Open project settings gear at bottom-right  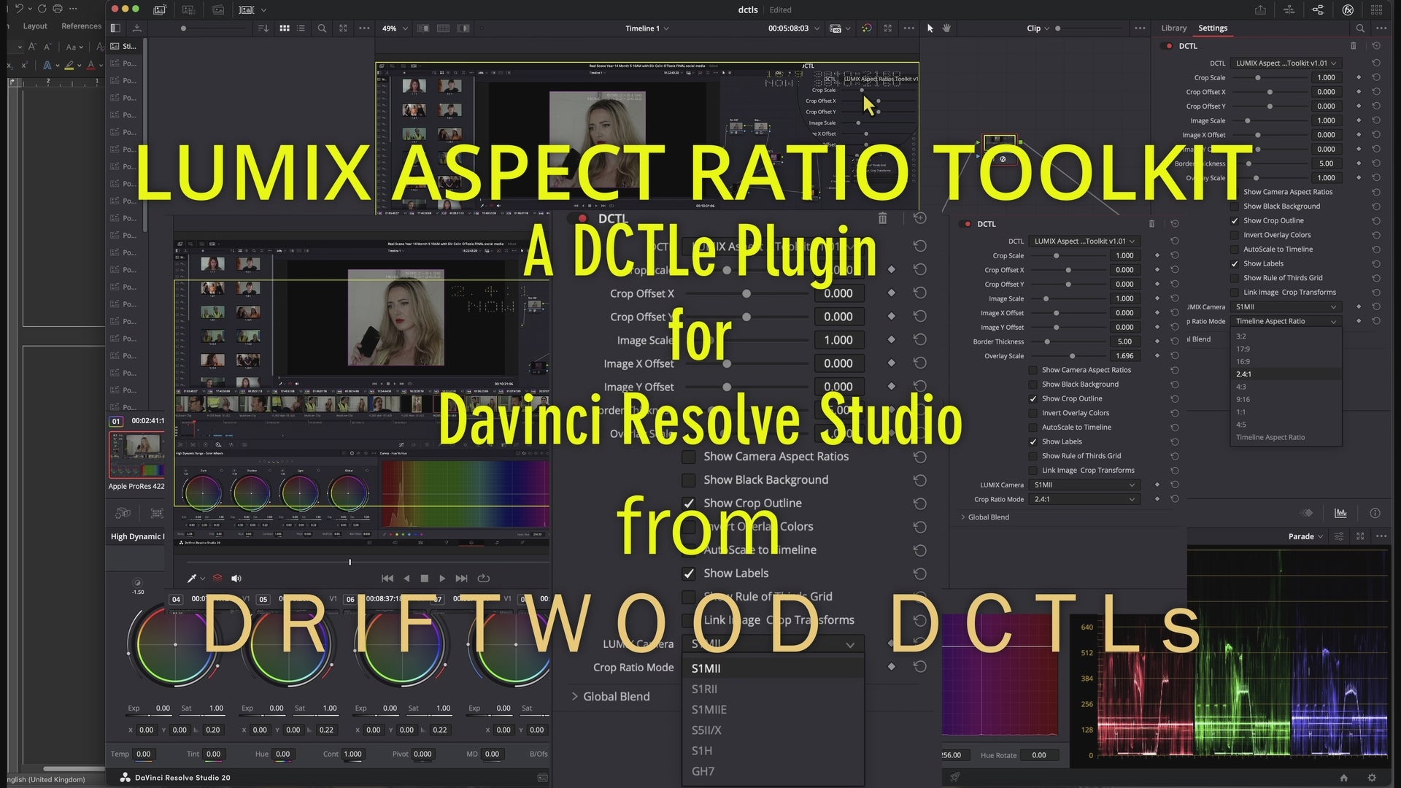(x=1372, y=778)
